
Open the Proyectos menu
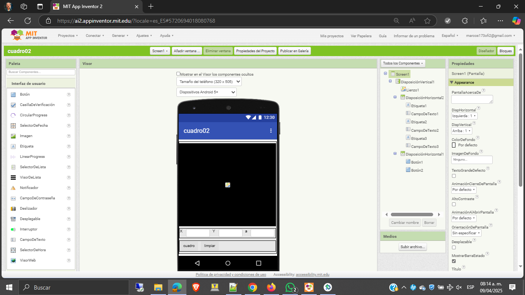[x=68, y=36]
